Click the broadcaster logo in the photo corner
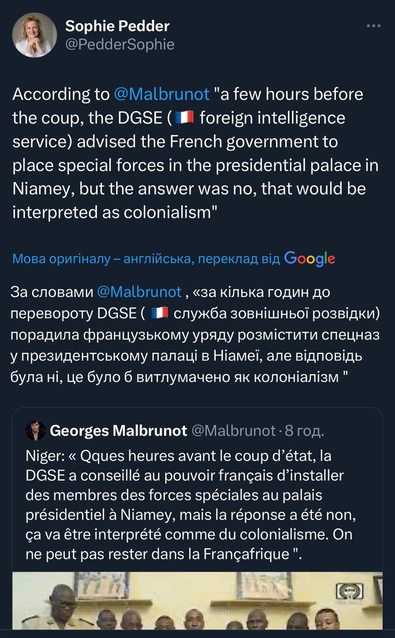The image size is (395, 638). pos(350,591)
